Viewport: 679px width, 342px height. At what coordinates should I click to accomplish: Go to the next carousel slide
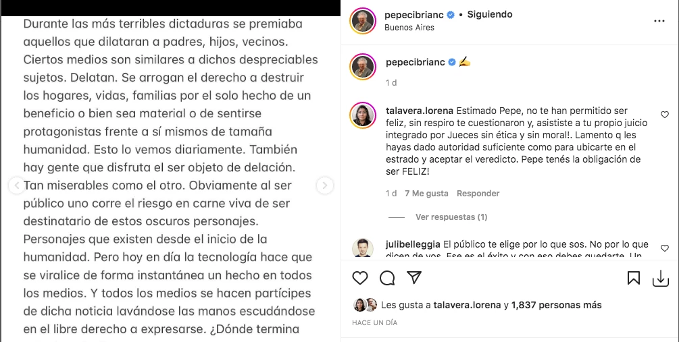325,186
